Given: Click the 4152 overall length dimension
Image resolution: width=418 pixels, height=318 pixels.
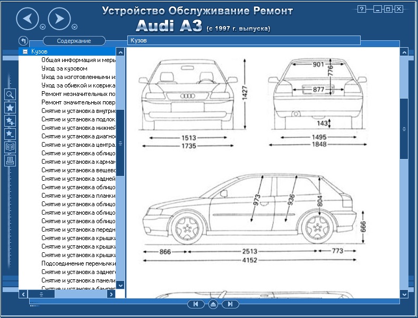Looking at the screenshot, I should 249,260.
